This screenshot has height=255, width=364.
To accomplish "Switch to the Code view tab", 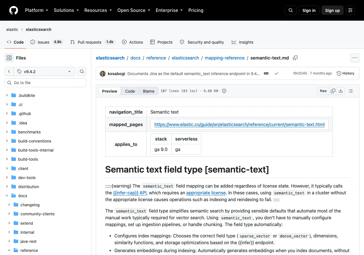I will click(x=130, y=91).
